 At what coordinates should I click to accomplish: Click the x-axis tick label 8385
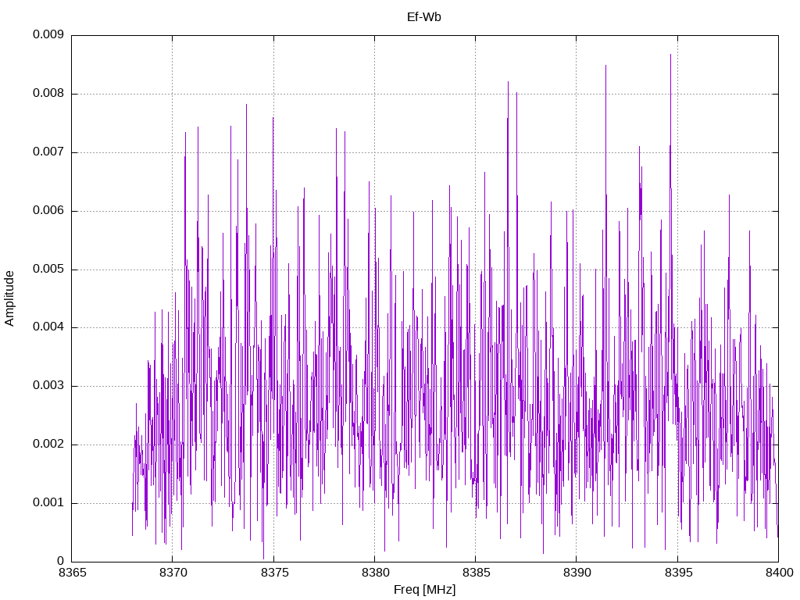point(476,573)
